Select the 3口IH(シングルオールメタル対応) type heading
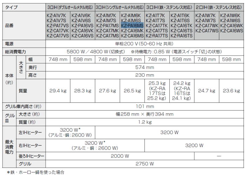The width and height of the screenshot is (246, 176). pos(120,7)
